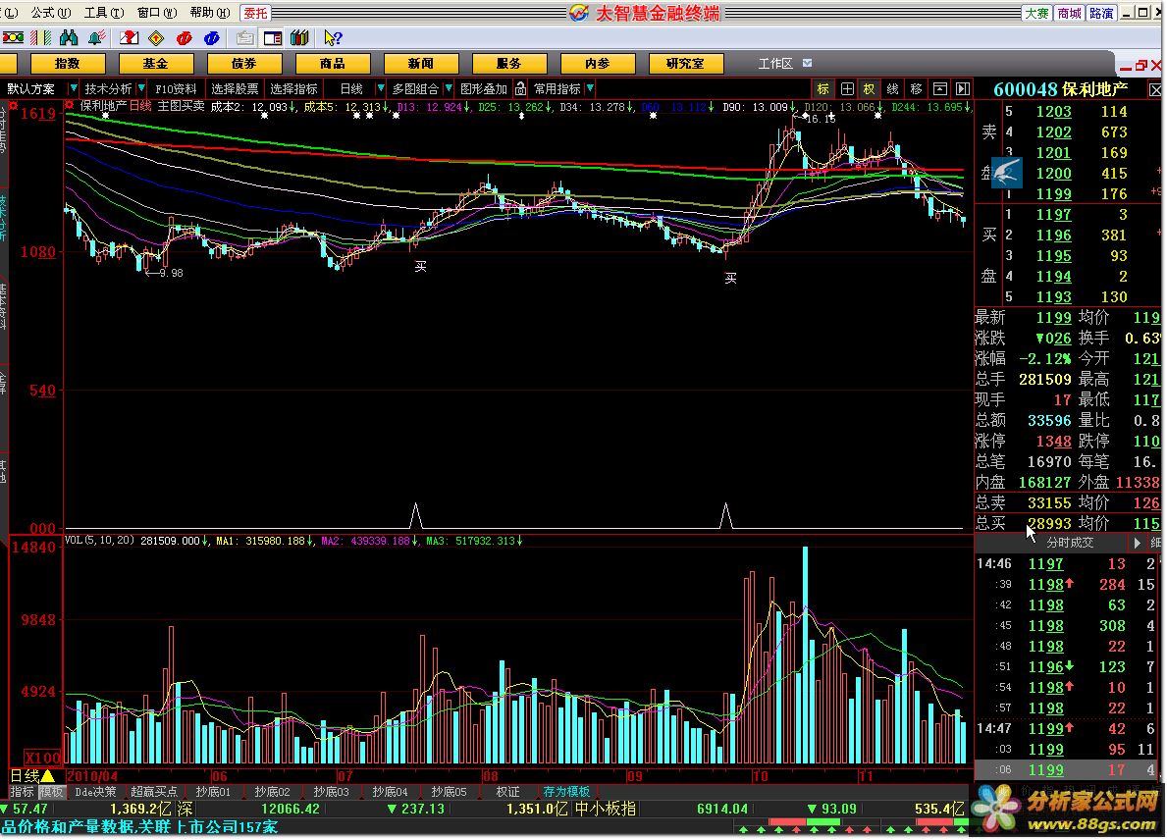The height and width of the screenshot is (839, 1167).
Task: Open the 常用指标 dropdown arrow
Action: 590,89
